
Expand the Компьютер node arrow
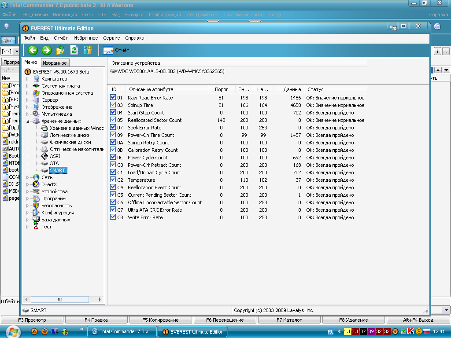[28, 79]
